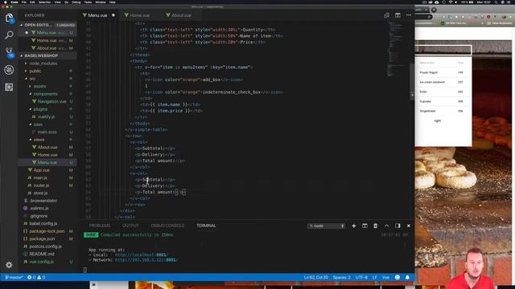Click the feedback smiley in status bar

[x=397, y=278]
